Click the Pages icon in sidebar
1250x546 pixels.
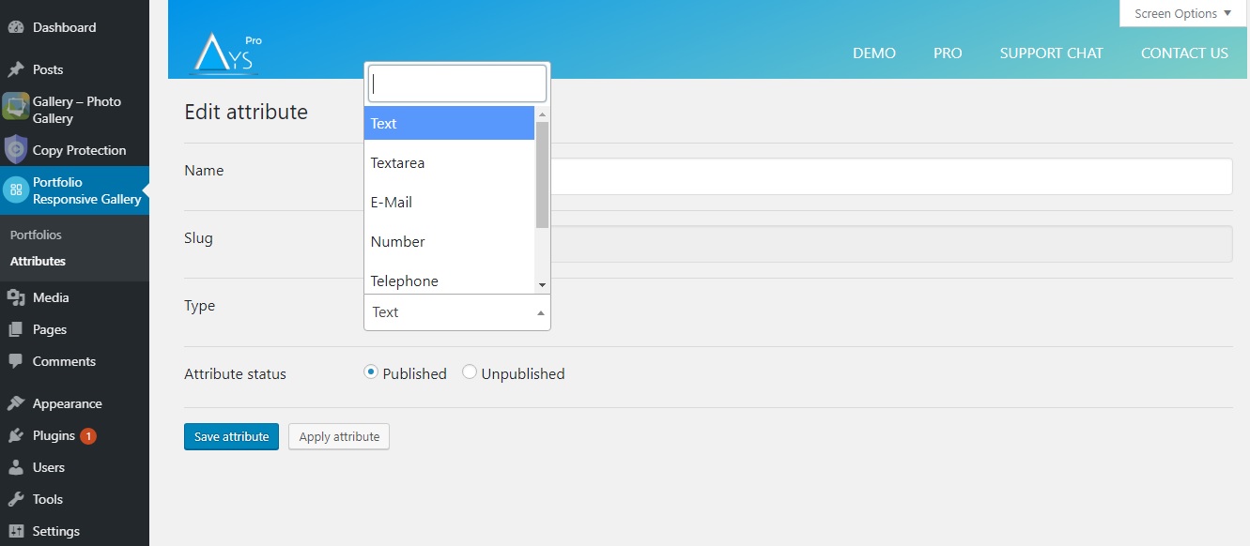coord(15,329)
